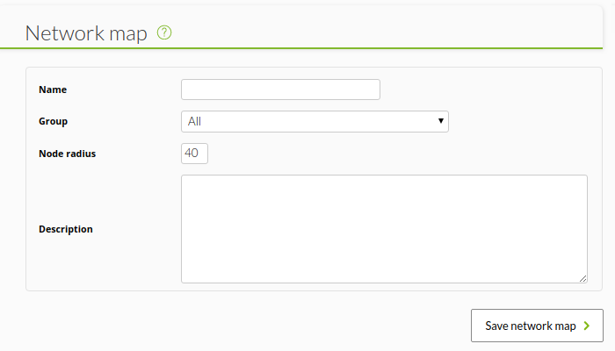The width and height of the screenshot is (615, 351).
Task: Place cursor in the Description textarea
Action: tap(384, 229)
